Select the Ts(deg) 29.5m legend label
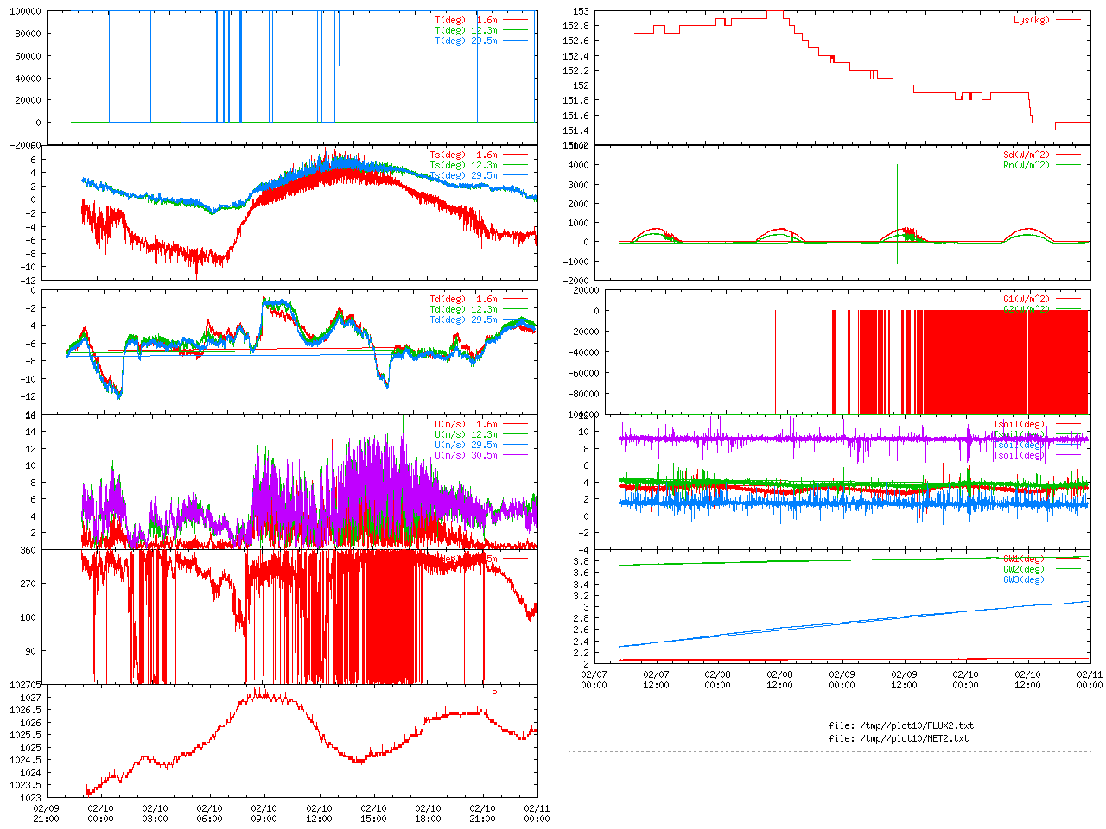 pos(463,176)
